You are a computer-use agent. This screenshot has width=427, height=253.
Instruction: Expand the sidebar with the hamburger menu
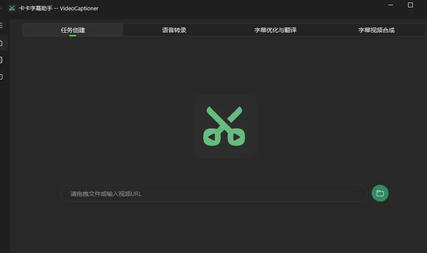pyautogui.click(x=1, y=25)
